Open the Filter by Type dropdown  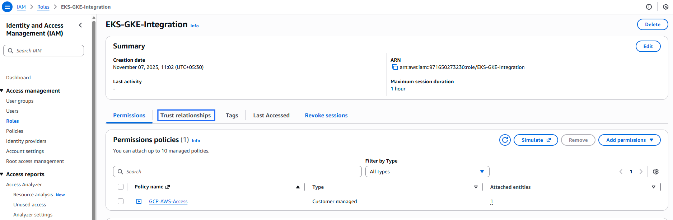point(427,172)
